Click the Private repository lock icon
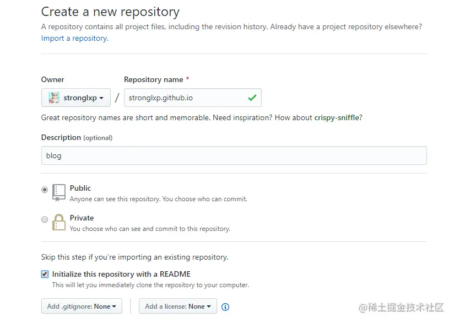The image size is (454, 323). pyautogui.click(x=59, y=222)
